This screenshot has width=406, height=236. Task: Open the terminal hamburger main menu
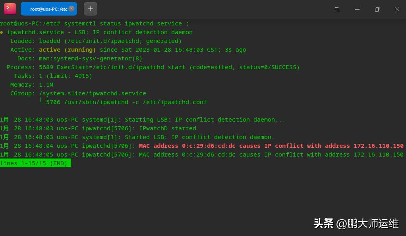pos(337,9)
